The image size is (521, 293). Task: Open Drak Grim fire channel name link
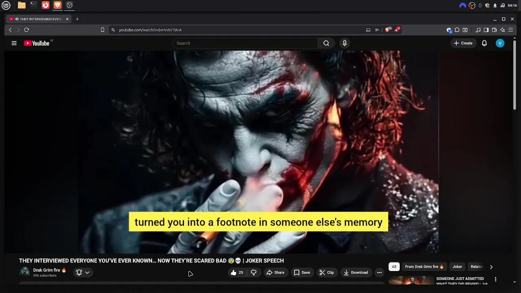(x=49, y=270)
